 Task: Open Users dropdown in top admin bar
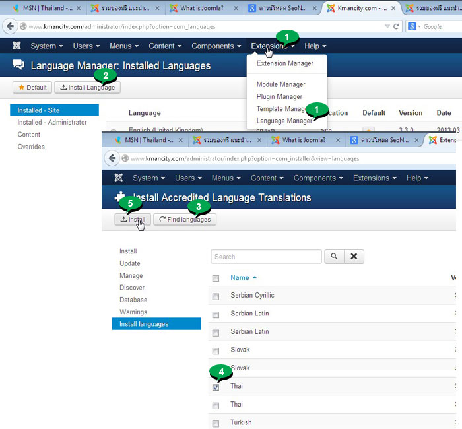coord(86,46)
